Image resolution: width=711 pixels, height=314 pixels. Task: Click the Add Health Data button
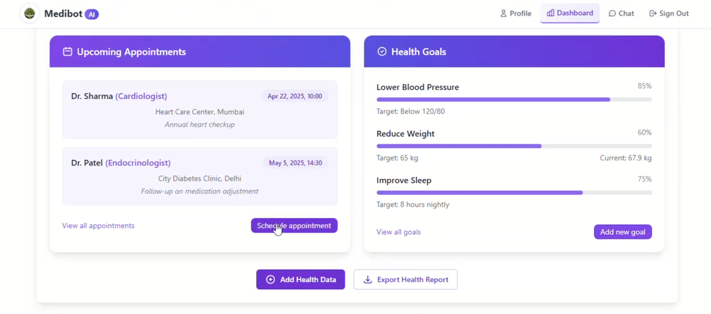pyautogui.click(x=300, y=279)
